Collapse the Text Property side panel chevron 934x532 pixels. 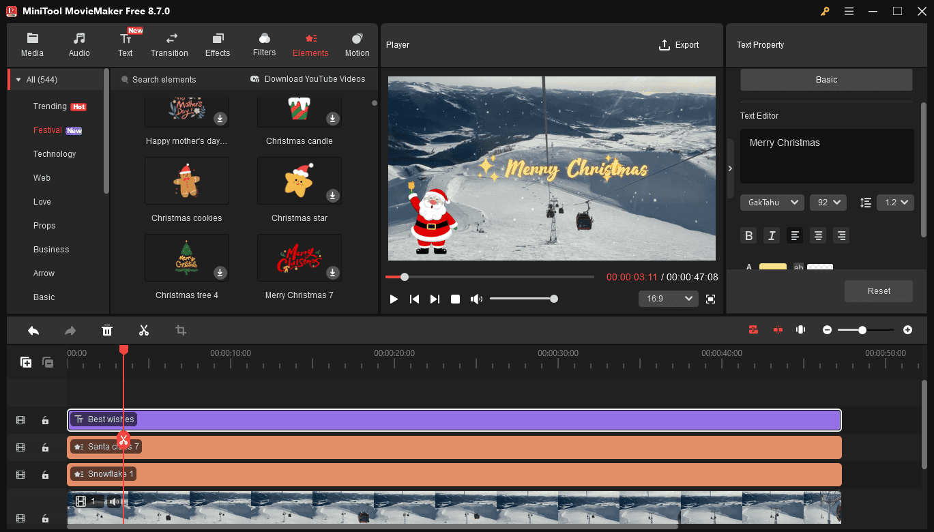coord(730,168)
